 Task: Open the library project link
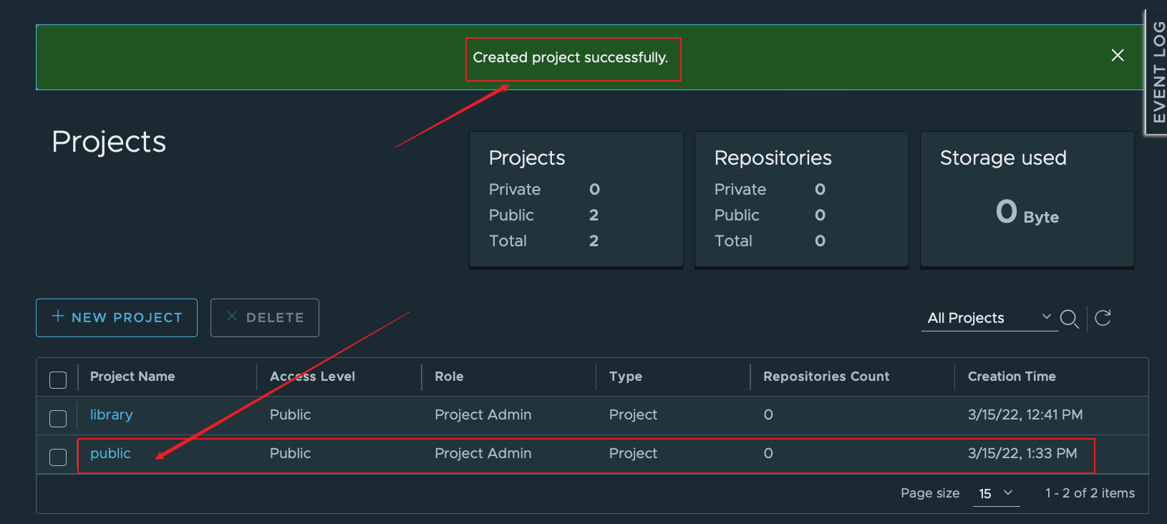pos(112,415)
